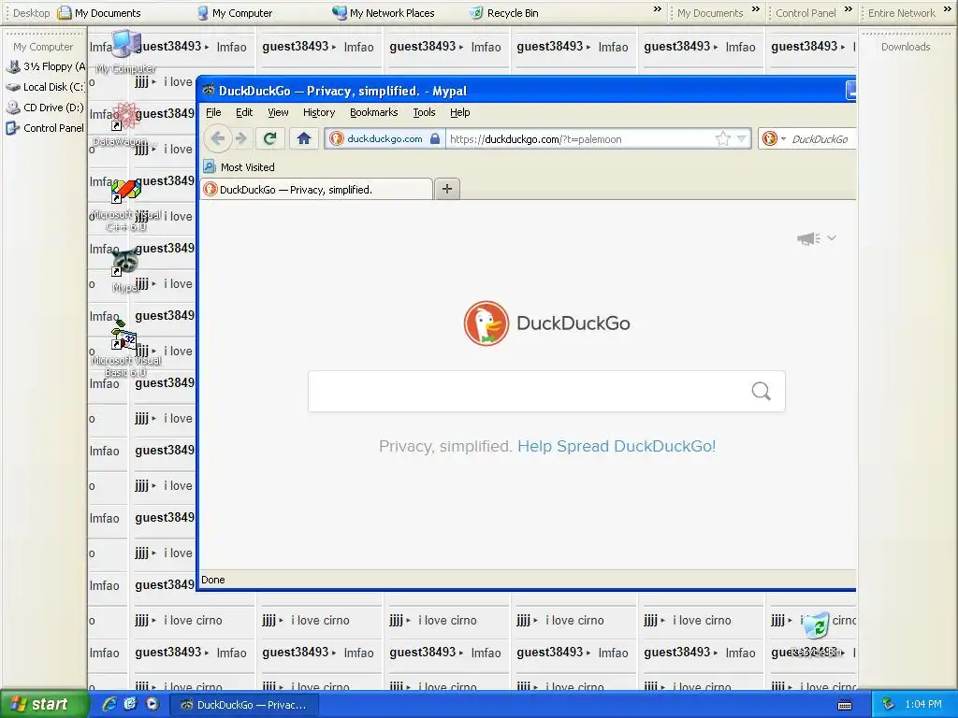
Task: Click the system tray network icon
Action: pyautogui.click(x=889, y=705)
